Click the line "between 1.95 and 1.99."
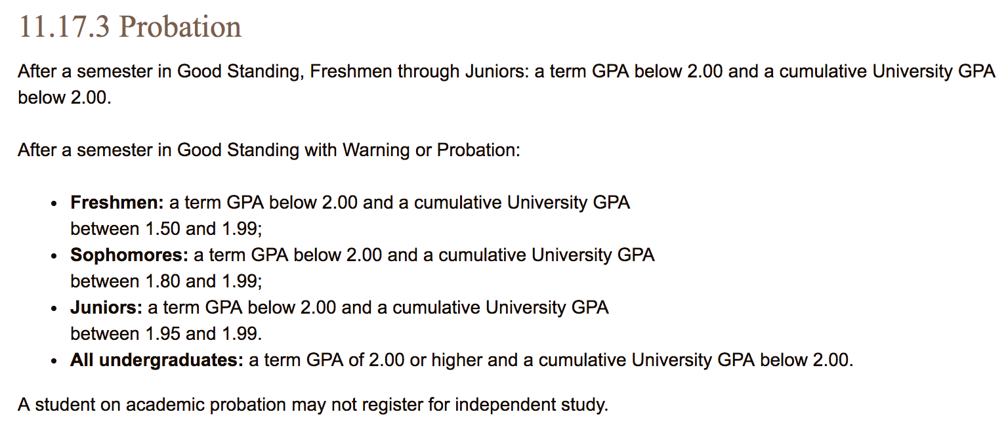 click(x=166, y=334)
